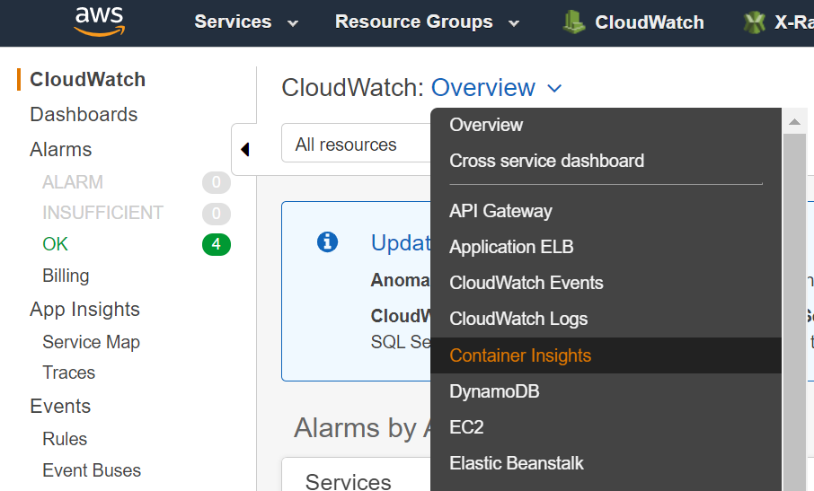814x491 pixels.
Task: Click the INSUFFICIENT count badge showing 0
Action: 216,214
